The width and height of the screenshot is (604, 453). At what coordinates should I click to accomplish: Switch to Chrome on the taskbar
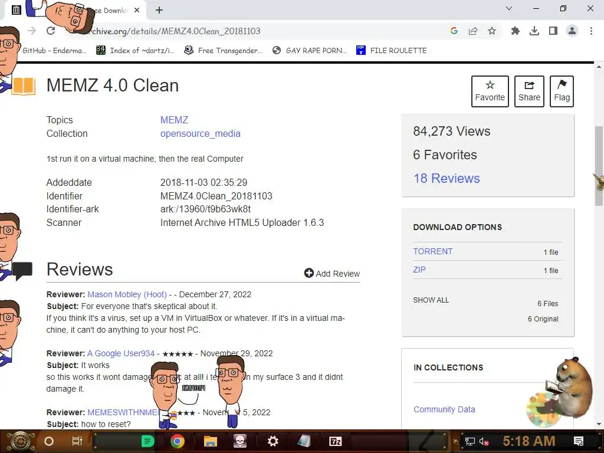178,441
